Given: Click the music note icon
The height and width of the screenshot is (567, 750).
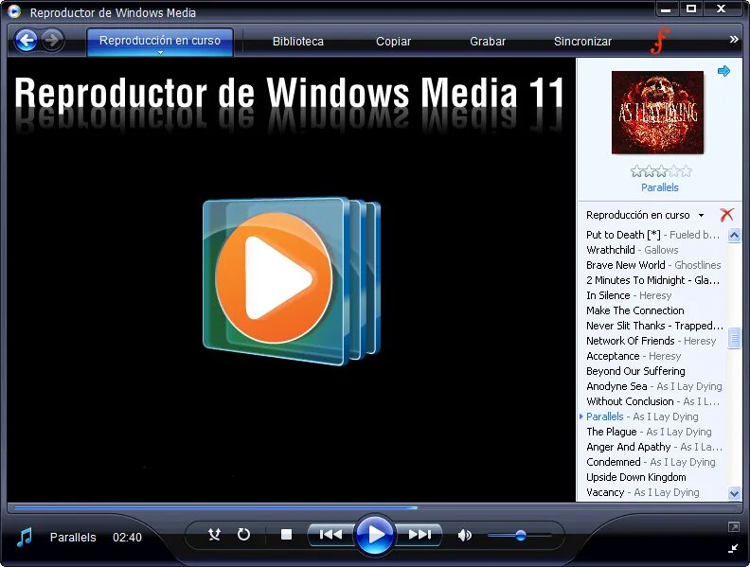Looking at the screenshot, I should [x=24, y=537].
